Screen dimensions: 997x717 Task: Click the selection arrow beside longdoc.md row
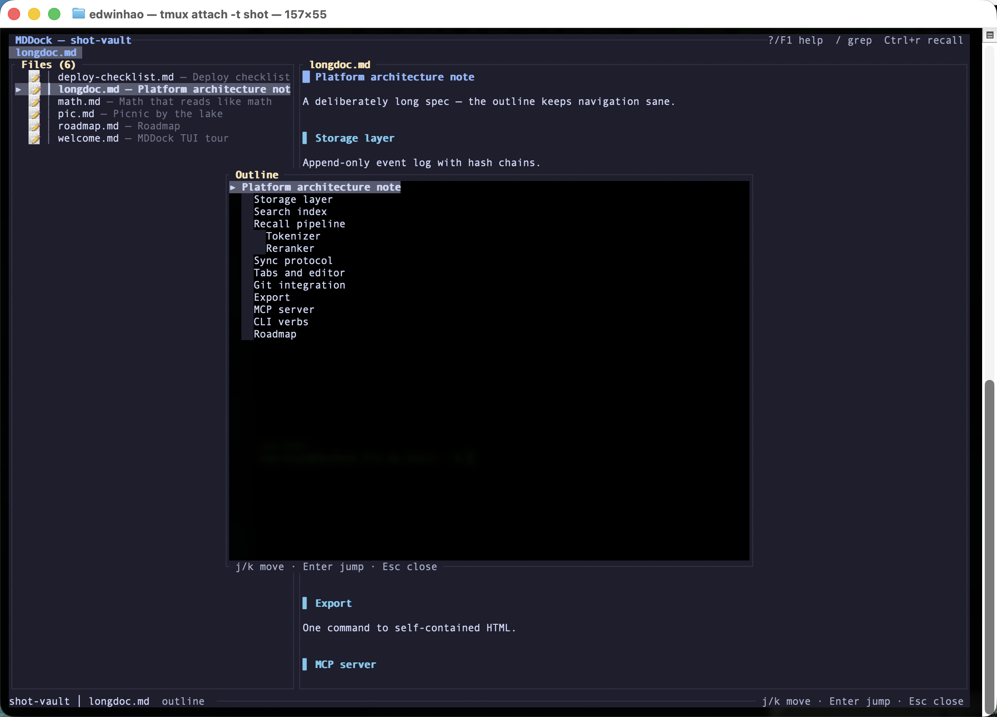pyautogui.click(x=18, y=89)
